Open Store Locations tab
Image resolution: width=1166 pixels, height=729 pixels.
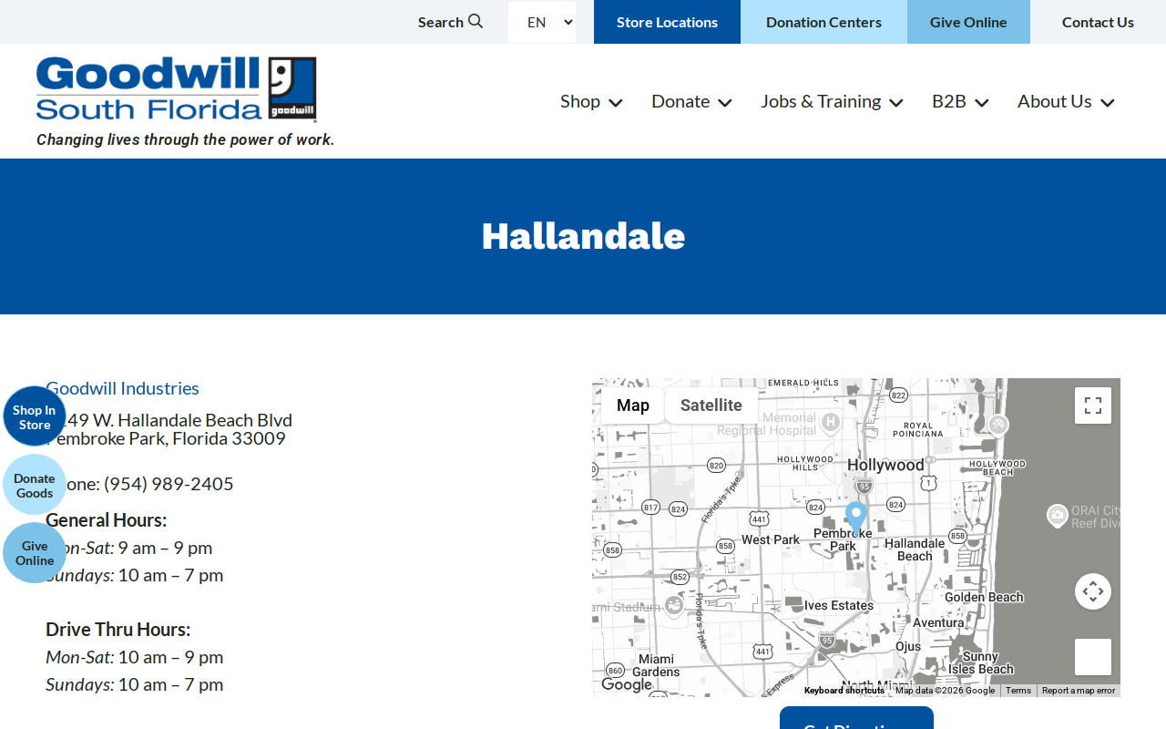click(667, 22)
